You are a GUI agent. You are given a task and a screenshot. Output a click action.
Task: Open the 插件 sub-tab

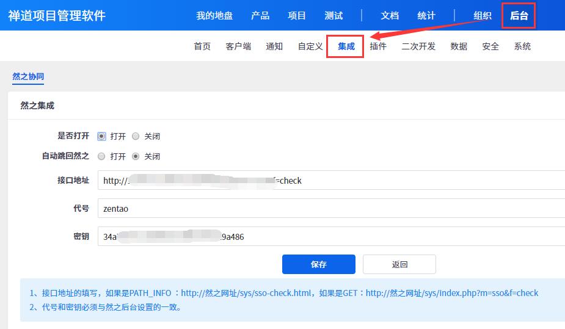pyautogui.click(x=378, y=46)
